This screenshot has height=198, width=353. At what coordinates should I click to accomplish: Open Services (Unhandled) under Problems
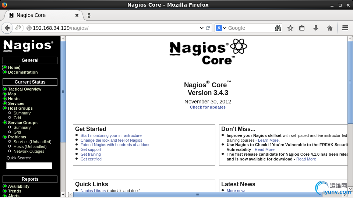point(32,142)
